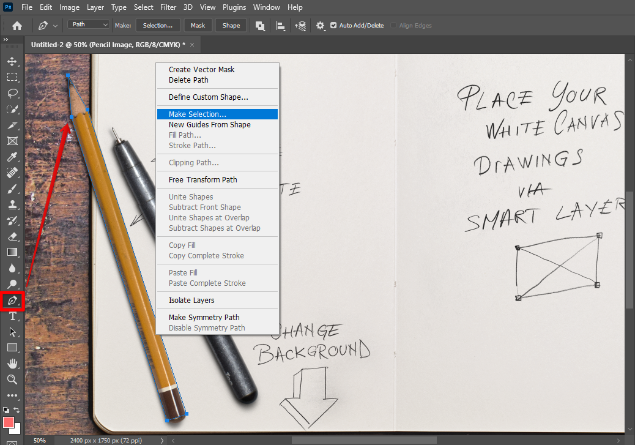Expand the Pen tool preset picker arrow
The width and height of the screenshot is (635, 445).
pos(56,26)
